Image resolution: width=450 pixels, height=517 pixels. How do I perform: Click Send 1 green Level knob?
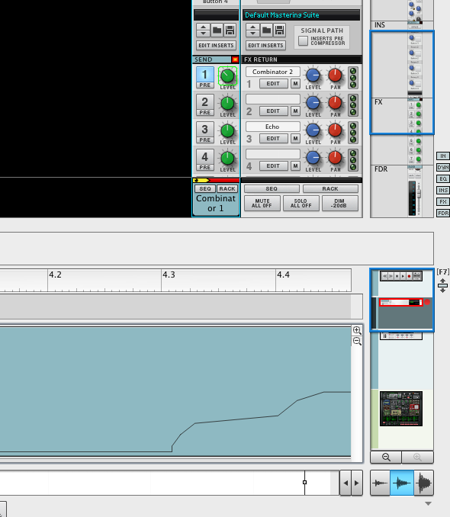227,75
